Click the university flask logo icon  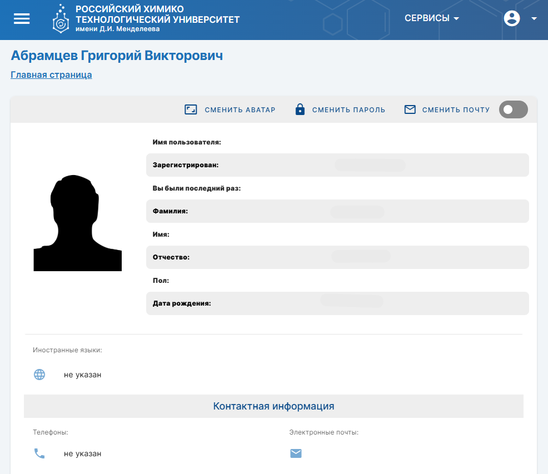click(x=60, y=18)
